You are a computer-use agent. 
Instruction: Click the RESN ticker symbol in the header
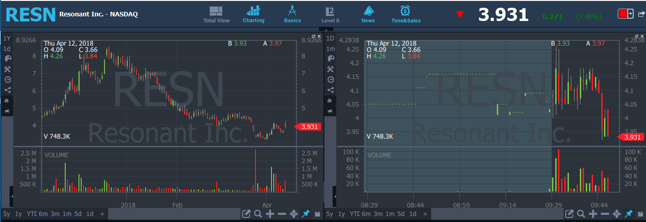coord(31,15)
